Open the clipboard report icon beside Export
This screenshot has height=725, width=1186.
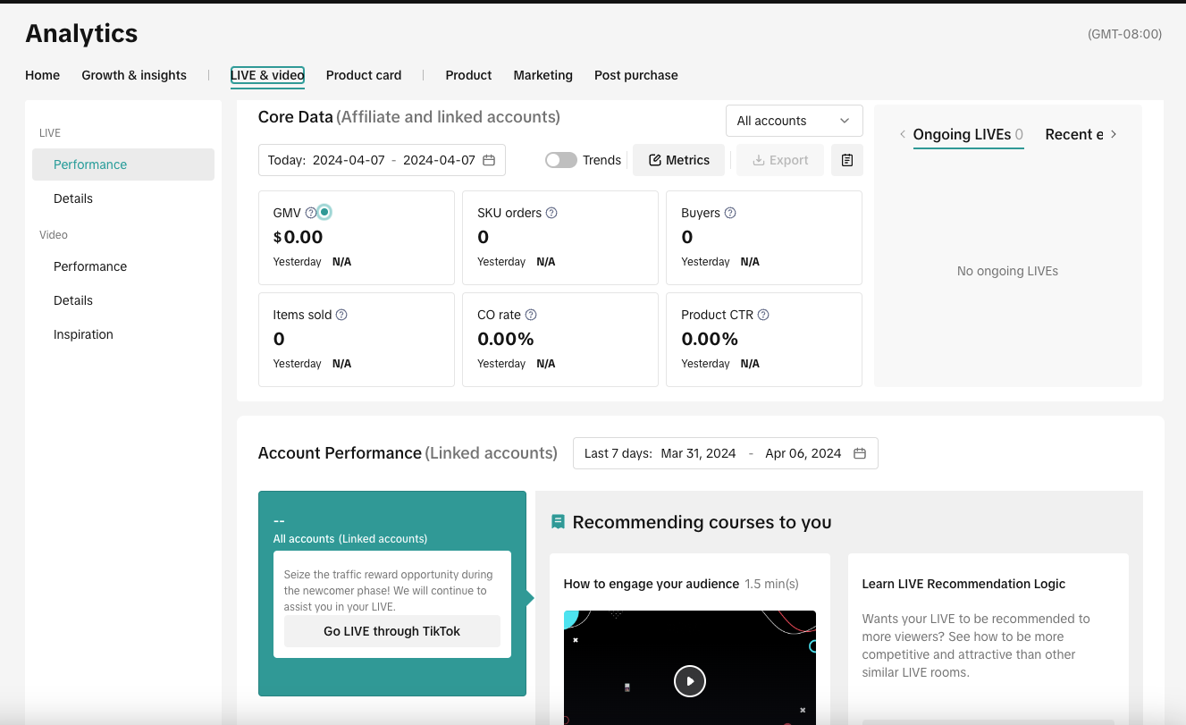click(x=846, y=160)
